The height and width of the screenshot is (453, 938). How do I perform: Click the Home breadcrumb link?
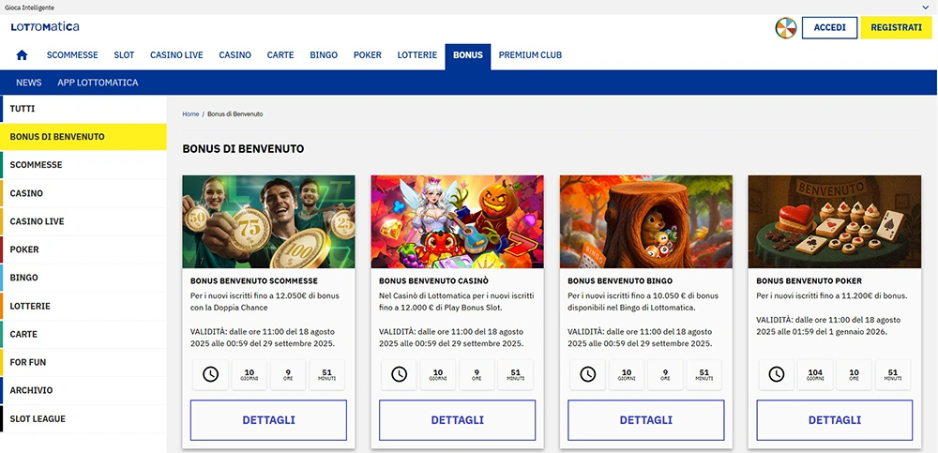coord(190,113)
